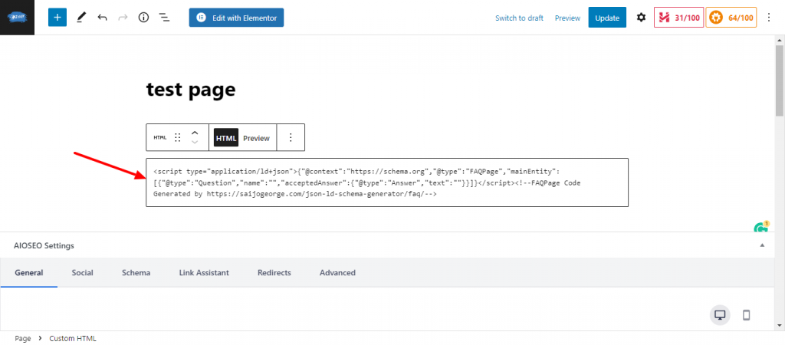Toggle the settings gear sidebar
The height and width of the screenshot is (345, 785).
click(x=641, y=18)
